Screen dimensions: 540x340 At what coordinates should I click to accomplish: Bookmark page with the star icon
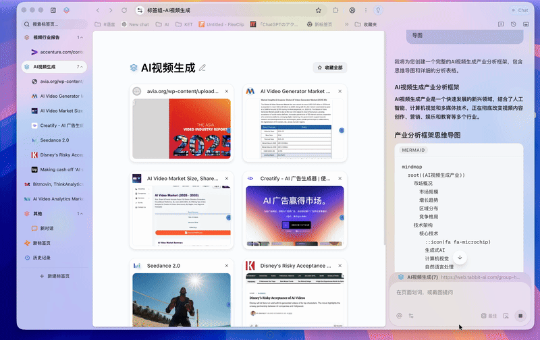pos(319,10)
